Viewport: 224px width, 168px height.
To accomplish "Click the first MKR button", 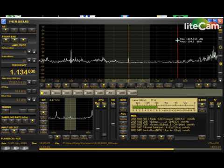I will [x=123, y=104].
